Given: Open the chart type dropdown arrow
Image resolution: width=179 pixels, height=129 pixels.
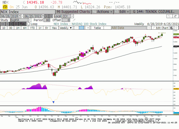Looking at the screenshot, I should 88,28.
